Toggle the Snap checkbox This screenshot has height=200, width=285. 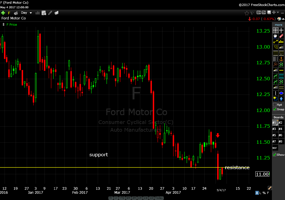275,109
